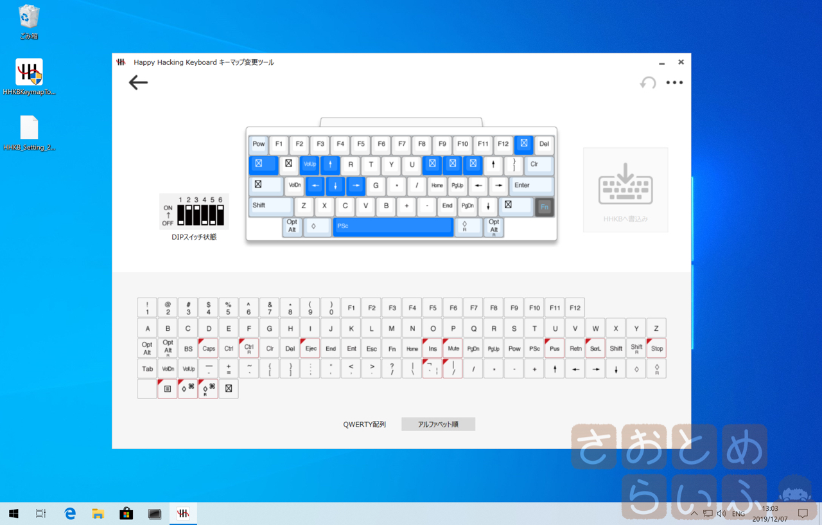This screenshot has width=822, height=525.
Task: Click the ENG language indicator in tray
Action: [739, 513]
